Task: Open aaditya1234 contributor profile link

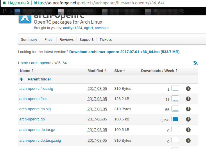Action: [73, 28]
